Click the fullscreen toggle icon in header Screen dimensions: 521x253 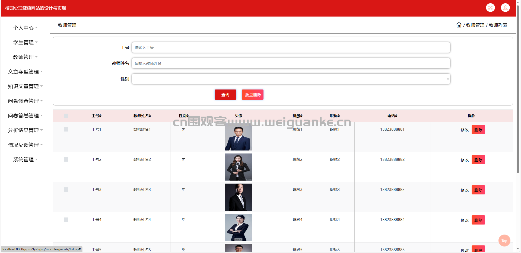[490, 8]
